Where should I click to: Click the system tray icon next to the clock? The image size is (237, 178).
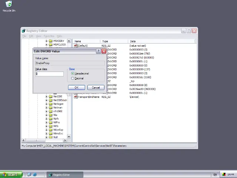coord(224,175)
